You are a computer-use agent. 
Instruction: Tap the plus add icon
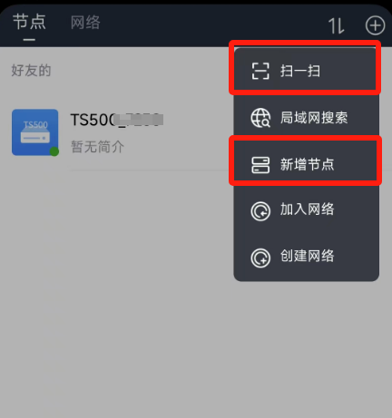point(375,25)
